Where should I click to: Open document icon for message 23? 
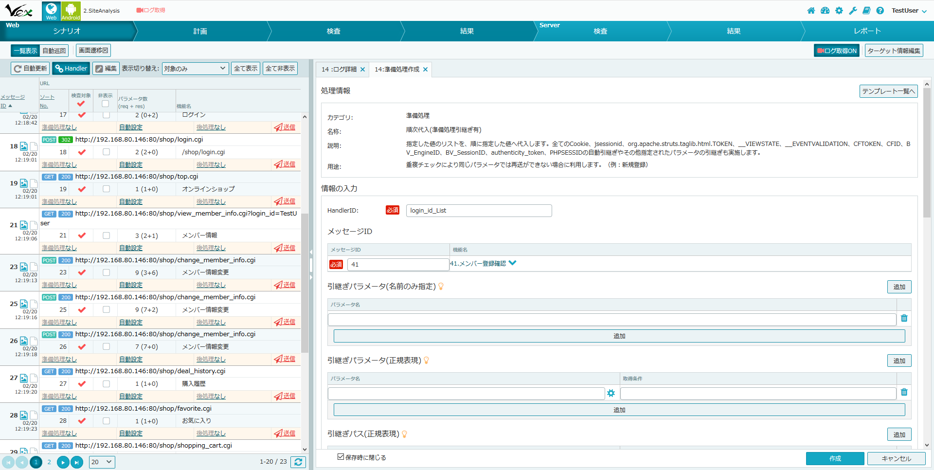[x=34, y=267]
